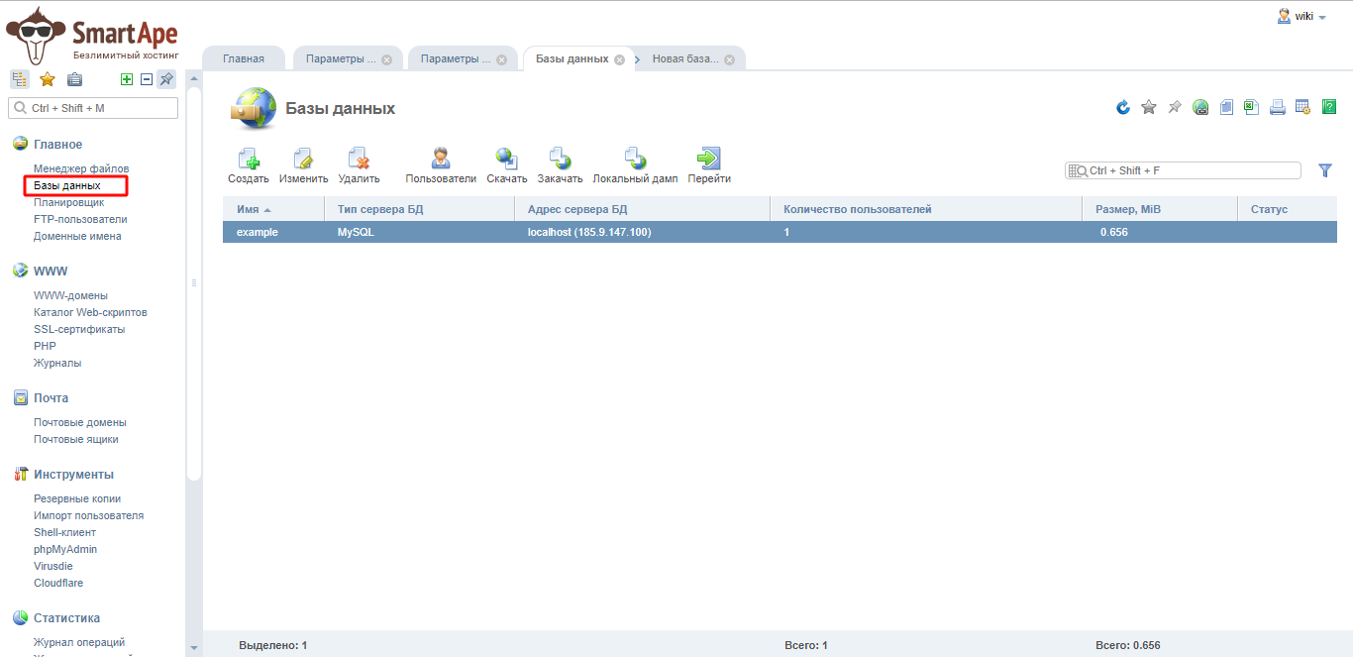Click the Удалить (delete) toolbar icon
This screenshot has height=657, width=1353.
359,159
